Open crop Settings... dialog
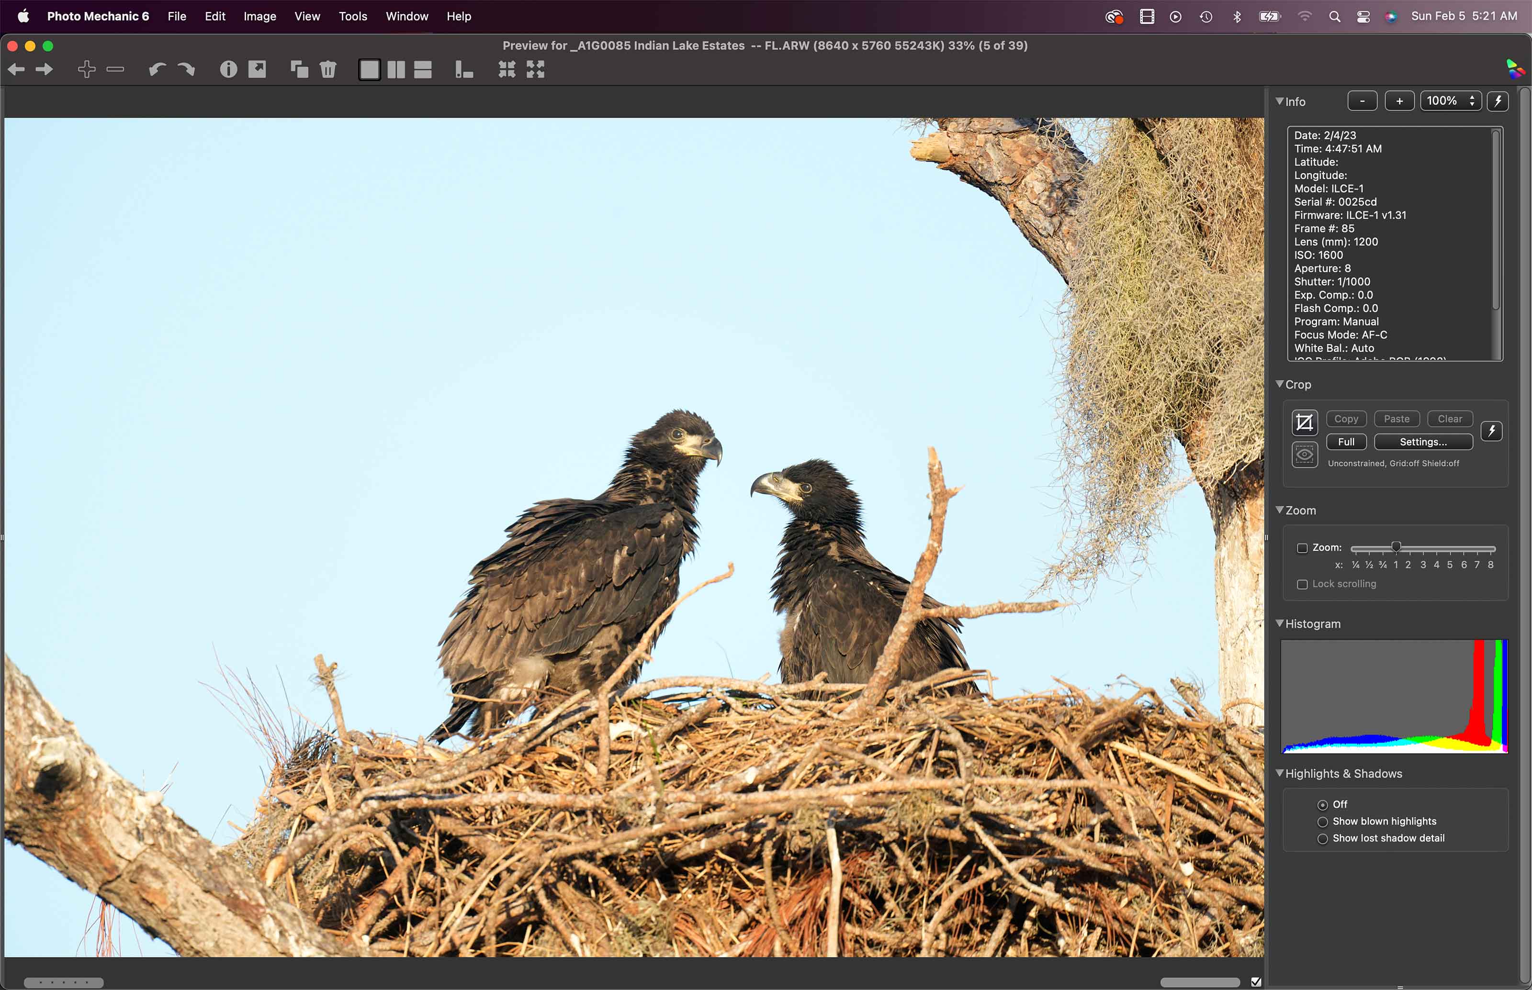 pyautogui.click(x=1423, y=442)
